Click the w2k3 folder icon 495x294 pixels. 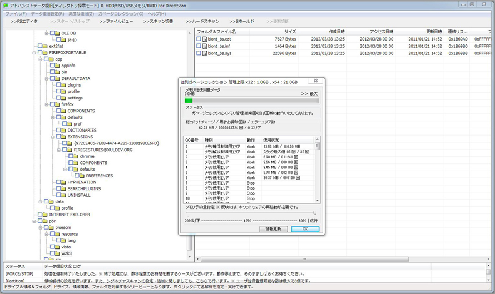pos(57,253)
